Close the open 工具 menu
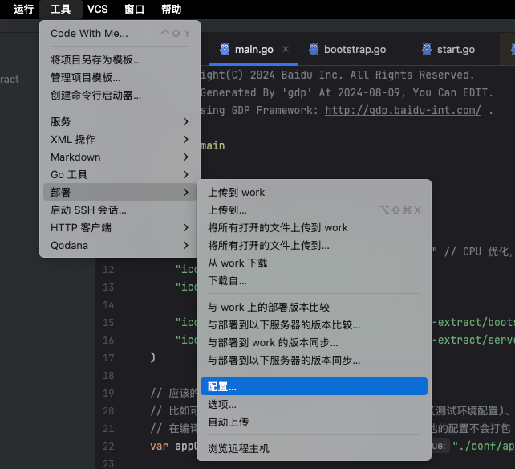This screenshot has height=469, width=515. 60,9
